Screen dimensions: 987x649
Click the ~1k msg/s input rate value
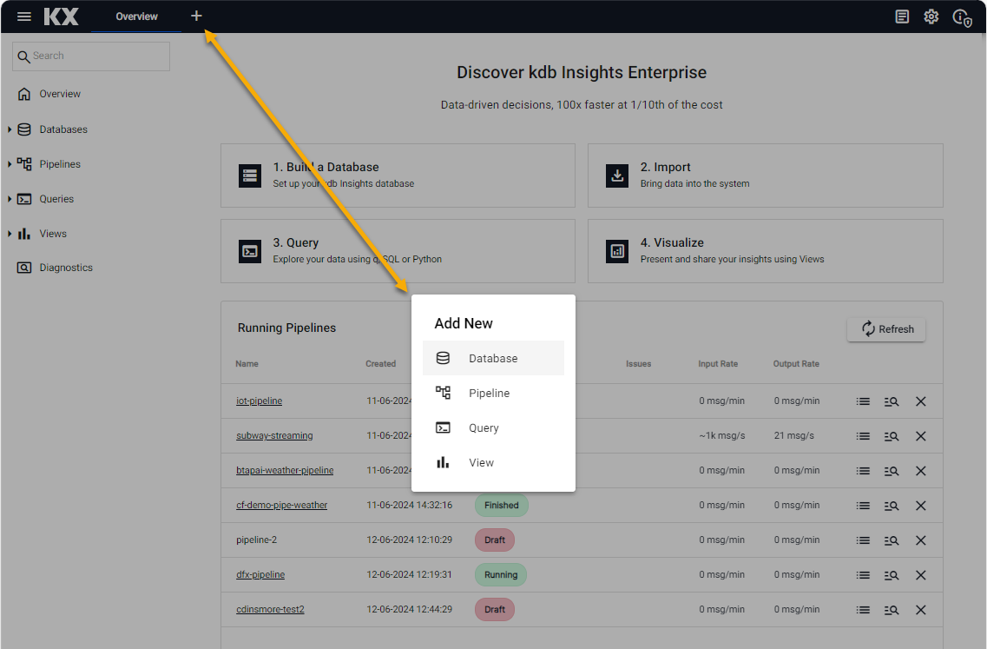pyautogui.click(x=722, y=435)
